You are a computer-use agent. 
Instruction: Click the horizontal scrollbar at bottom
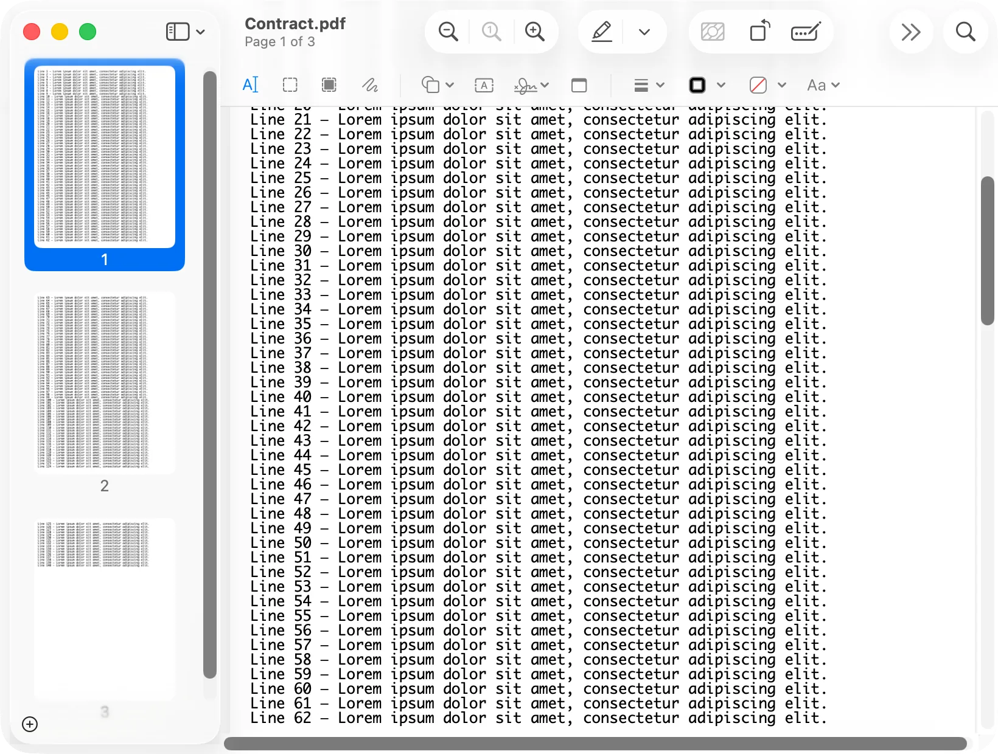pyautogui.click(x=595, y=744)
